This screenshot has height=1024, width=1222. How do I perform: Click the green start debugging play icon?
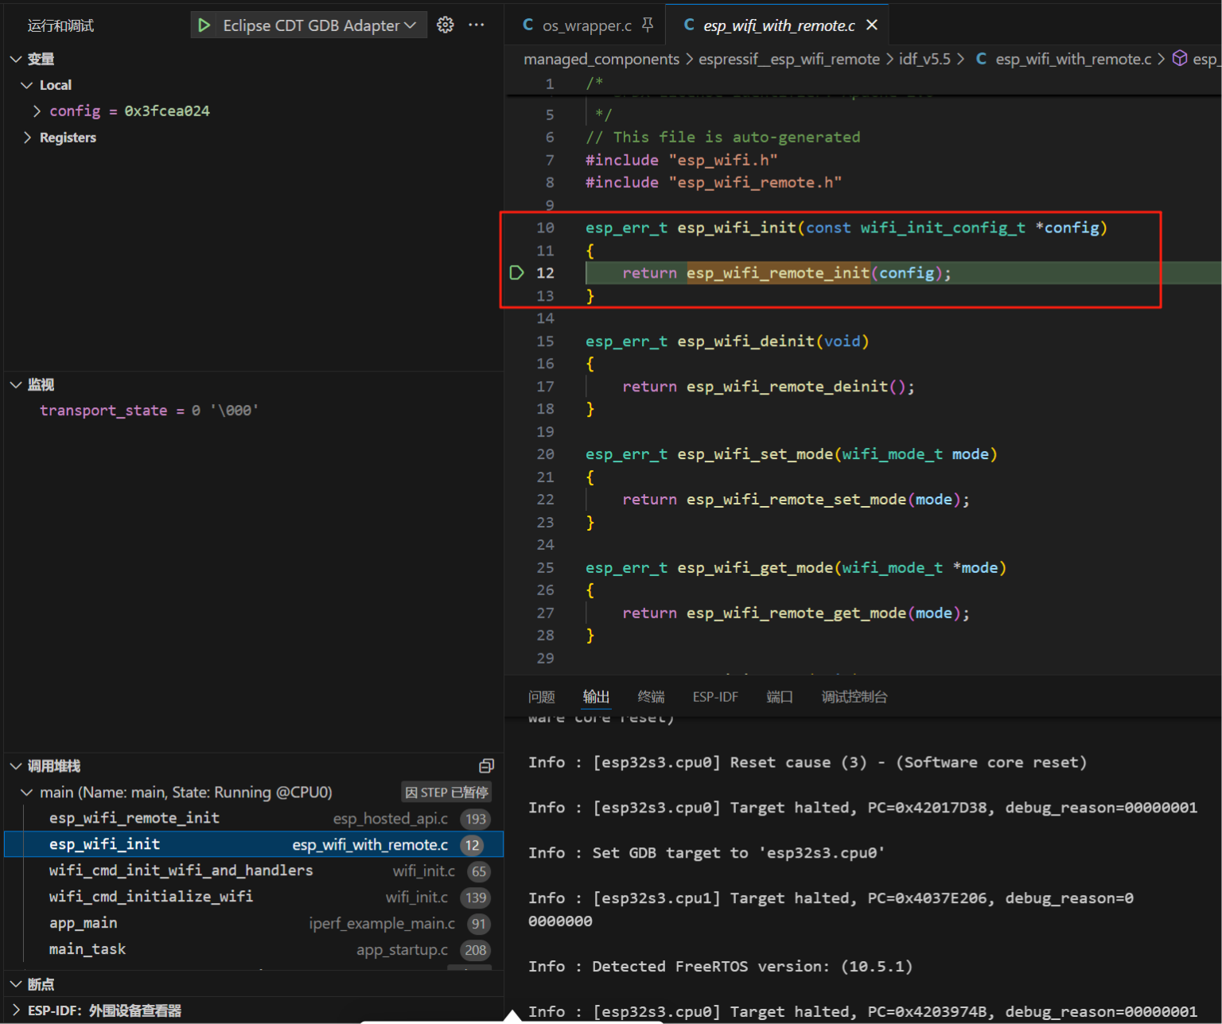click(204, 25)
